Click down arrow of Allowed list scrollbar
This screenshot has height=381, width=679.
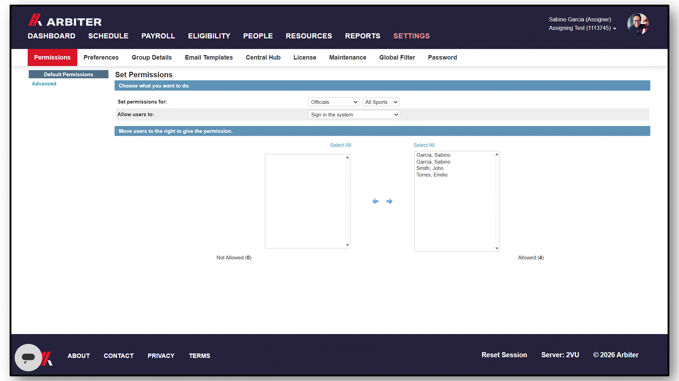(x=497, y=248)
